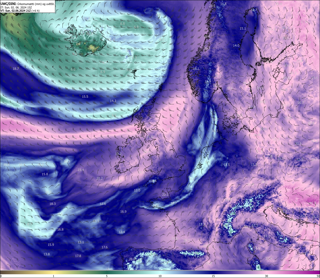Click the 6.0 value on the map
Screen dimensions: 320x278
point(73,69)
